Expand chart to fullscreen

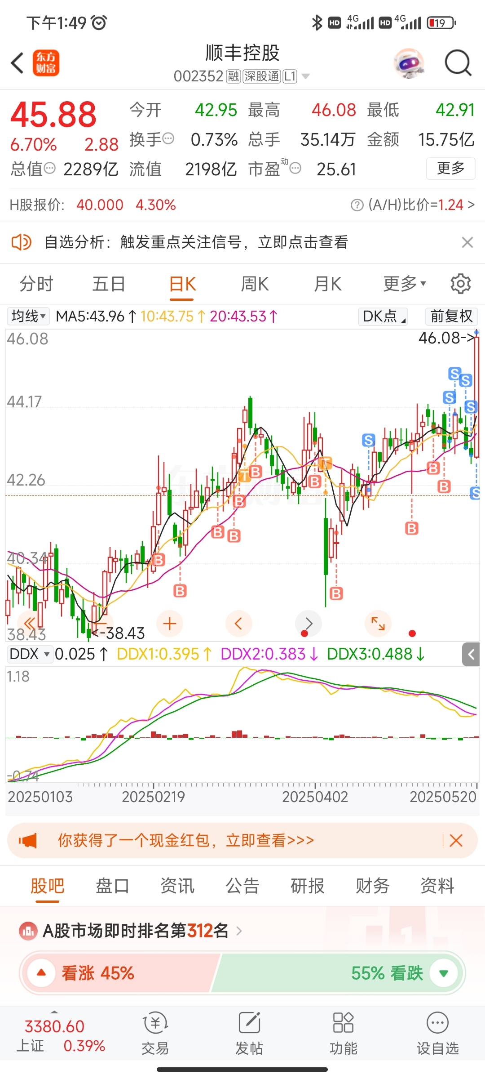pos(378,624)
